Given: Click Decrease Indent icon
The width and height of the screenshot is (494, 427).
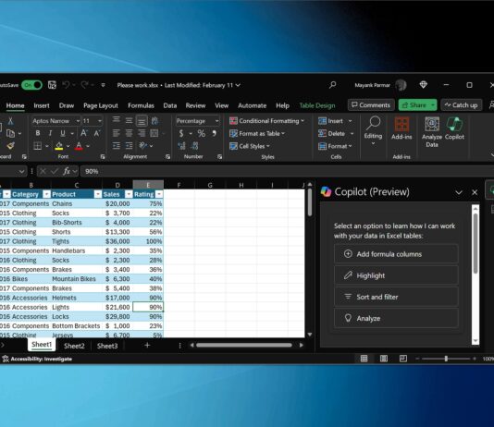Looking at the screenshot, I should tap(117, 146).
